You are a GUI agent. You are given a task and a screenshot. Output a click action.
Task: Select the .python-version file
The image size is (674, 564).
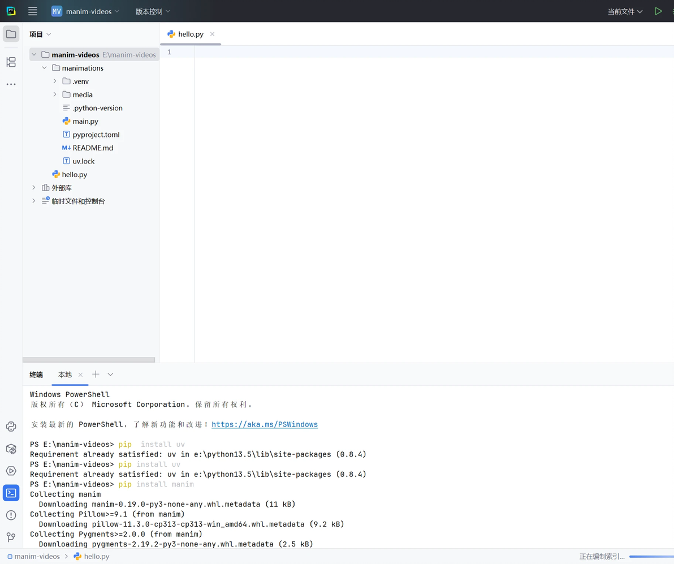(92, 108)
